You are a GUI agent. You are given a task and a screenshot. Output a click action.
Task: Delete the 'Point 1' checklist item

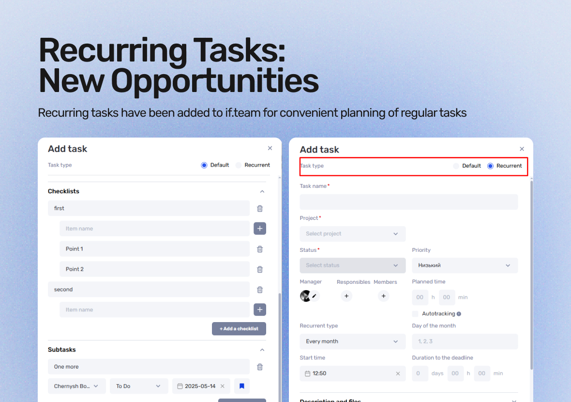click(x=260, y=249)
